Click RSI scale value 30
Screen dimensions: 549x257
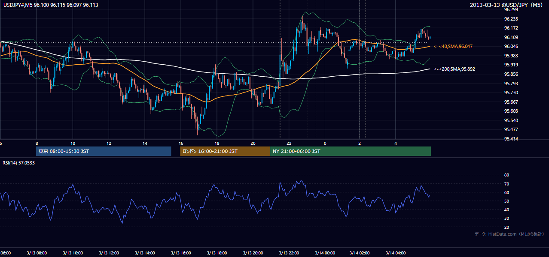pyautogui.click(x=506, y=218)
